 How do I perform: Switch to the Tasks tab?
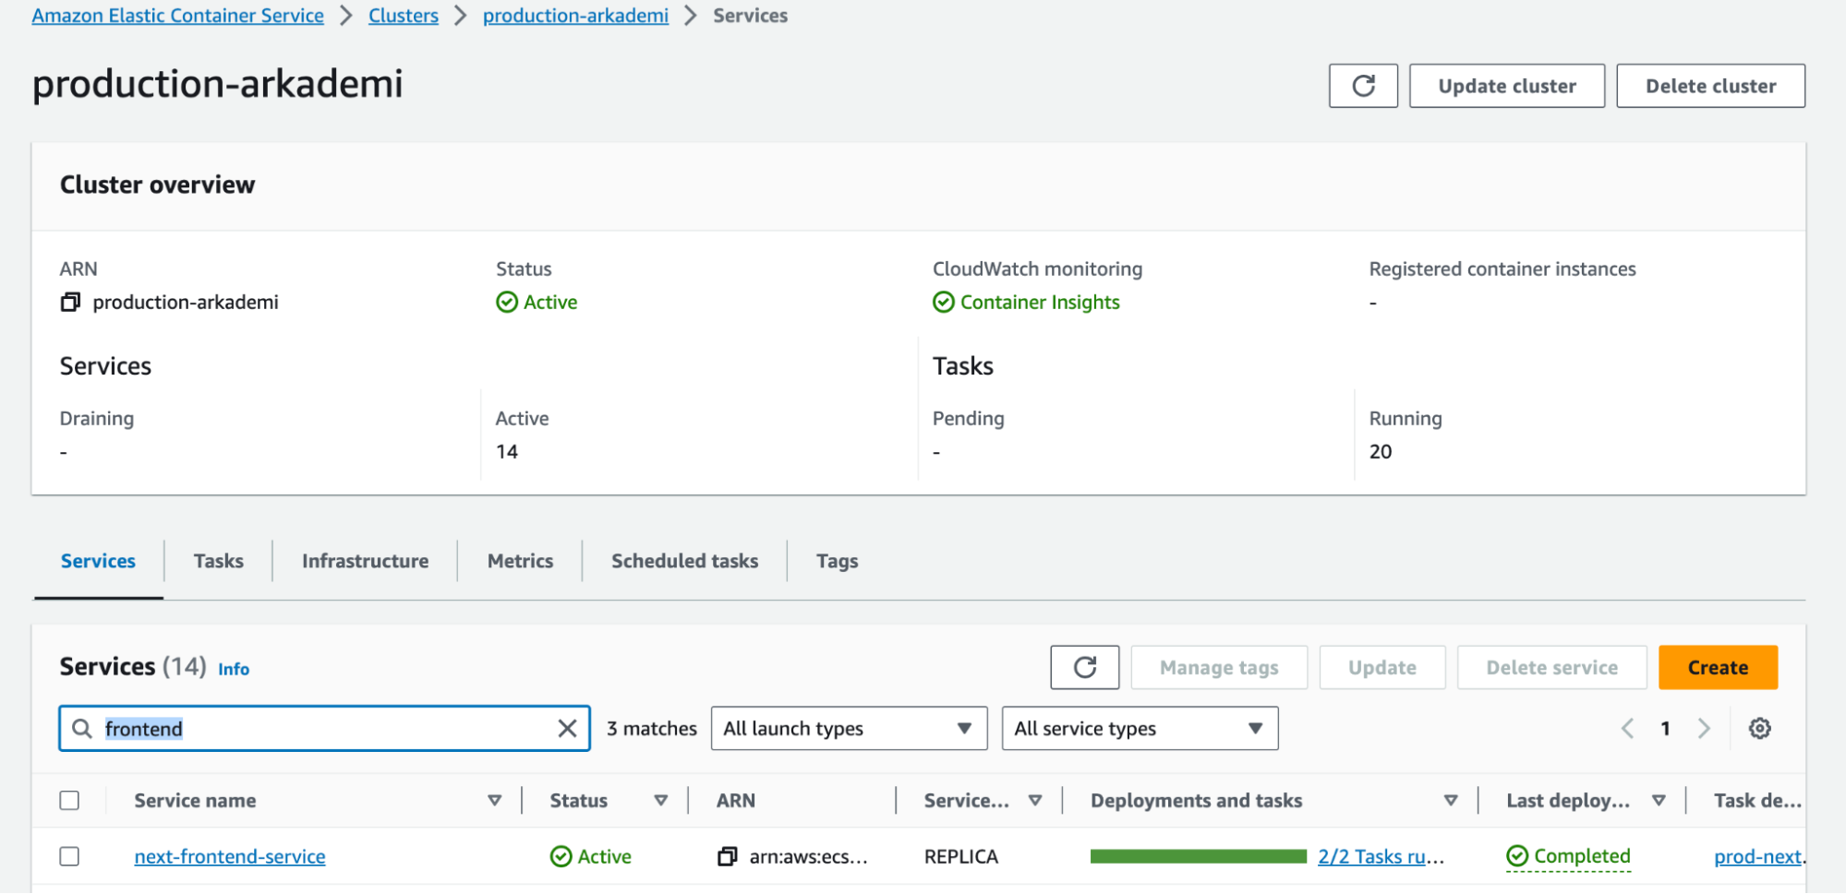tap(218, 561)
